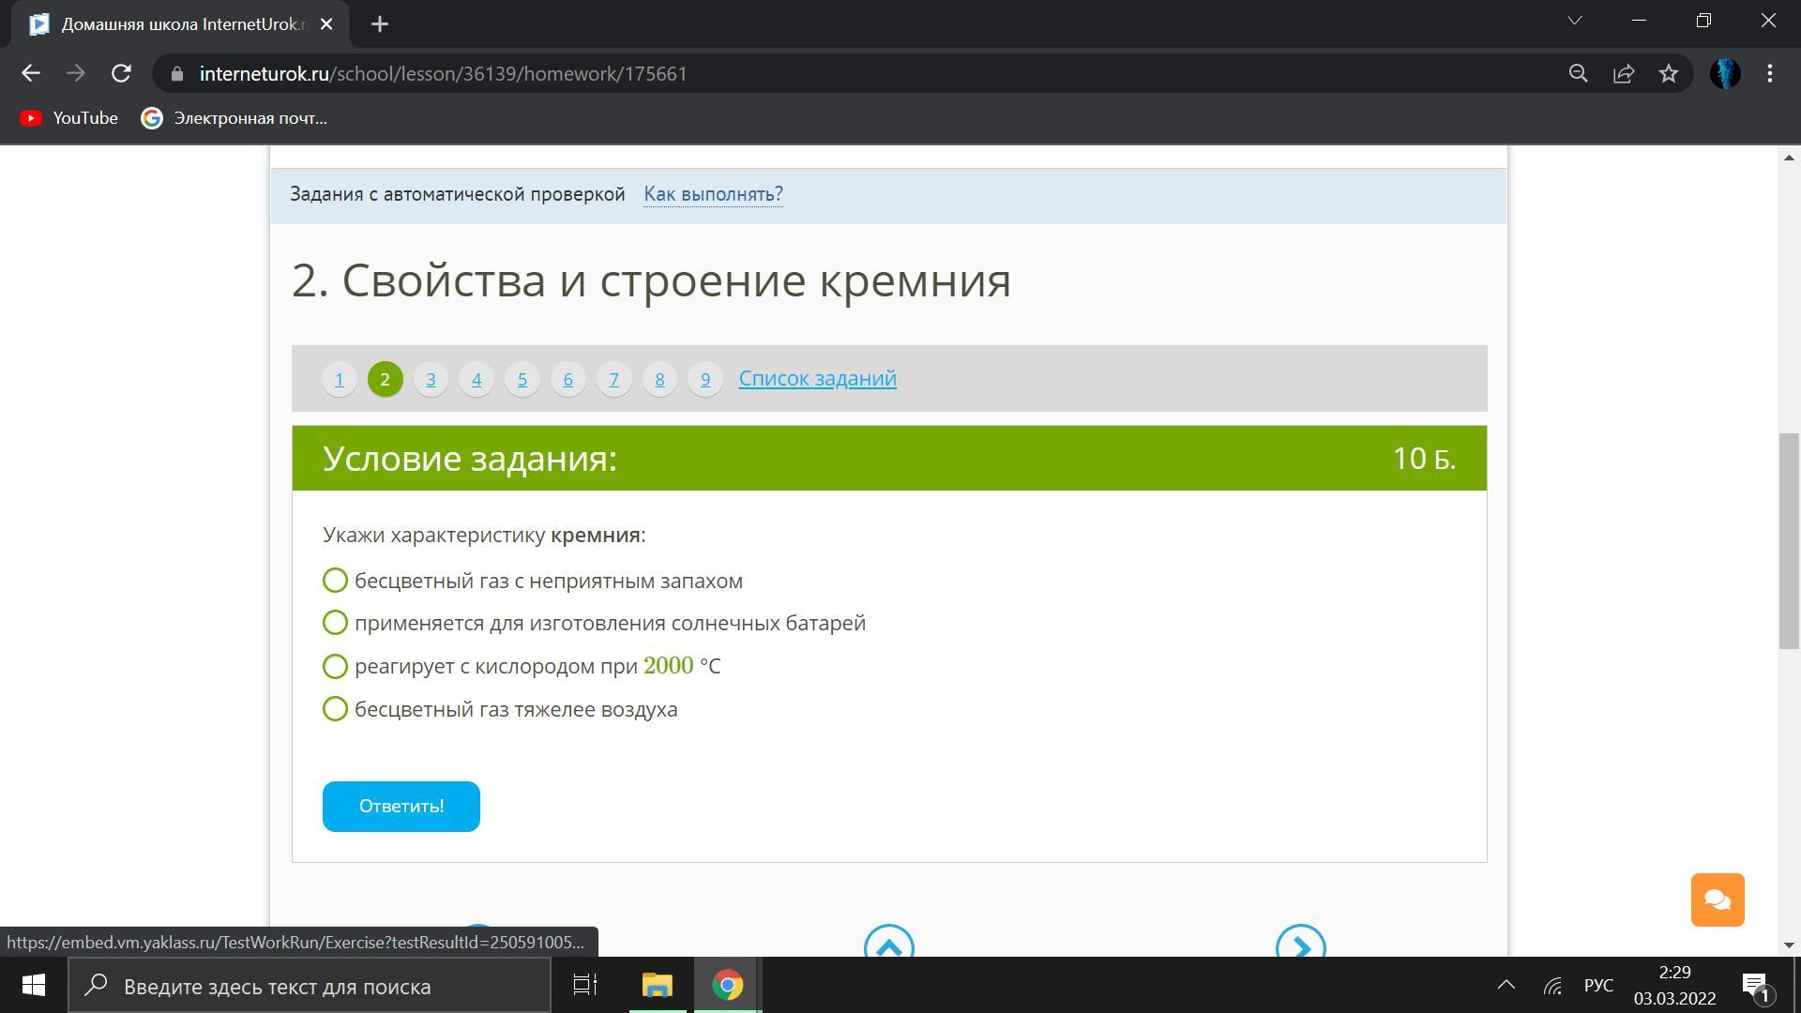
Task: Show hidden system tray icons
Action: (1506, 985)
